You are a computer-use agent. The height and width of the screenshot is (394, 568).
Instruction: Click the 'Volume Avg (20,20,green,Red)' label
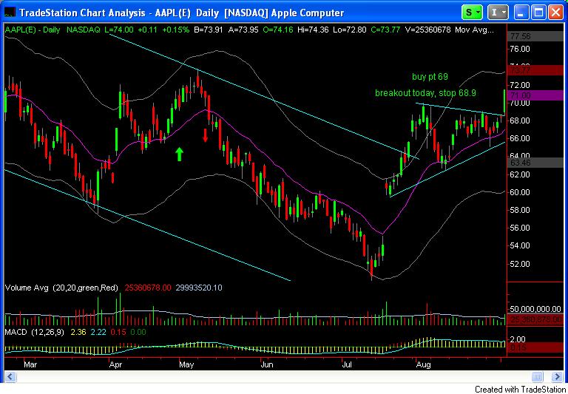(x=61, y=288)
